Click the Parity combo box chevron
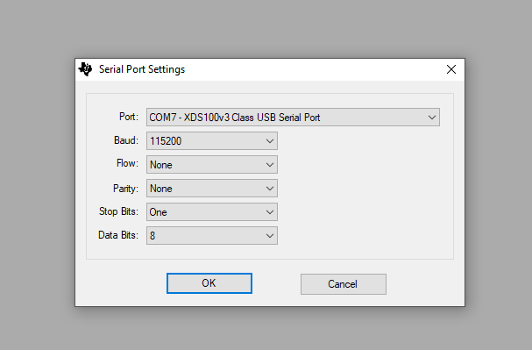The image size is (532, 350). tap(270, 189)
